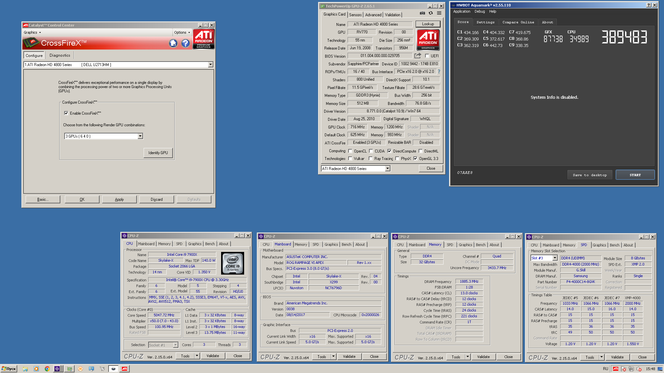The width and height of the screenshot is (664, 373).
Task: Click the Bus Interface question mark in GPU-Z
Action: pos(439,72)
